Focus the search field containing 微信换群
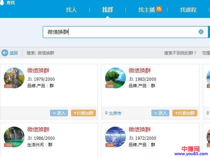Viewport: 210px width, 158px height. (121, 32)
